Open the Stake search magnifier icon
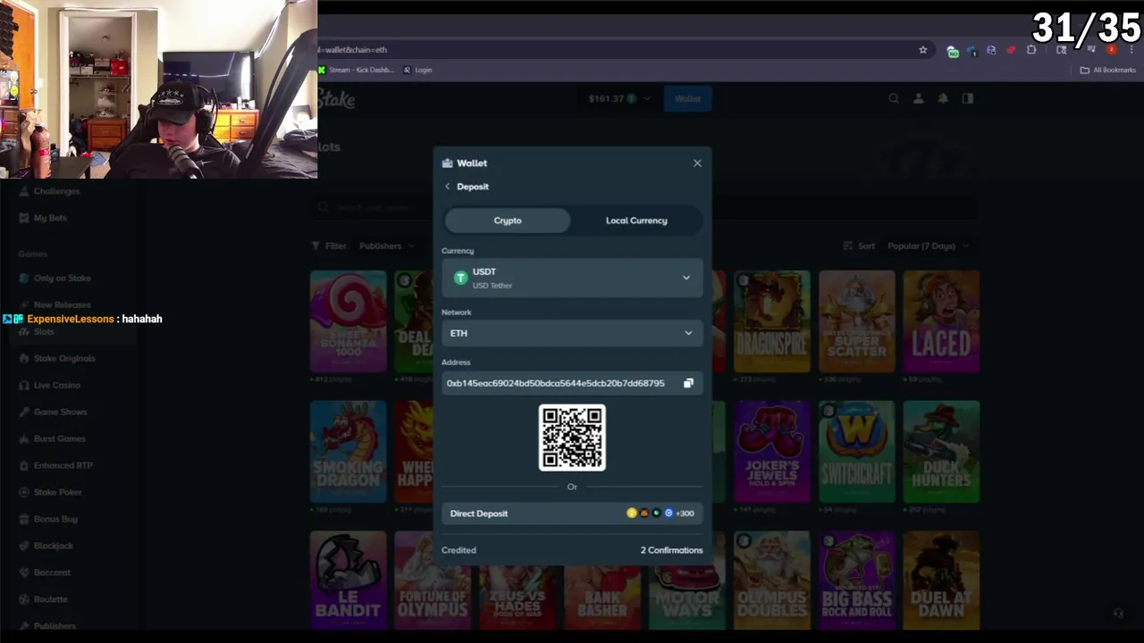The image size is (1144, 643). coord(894,99)
